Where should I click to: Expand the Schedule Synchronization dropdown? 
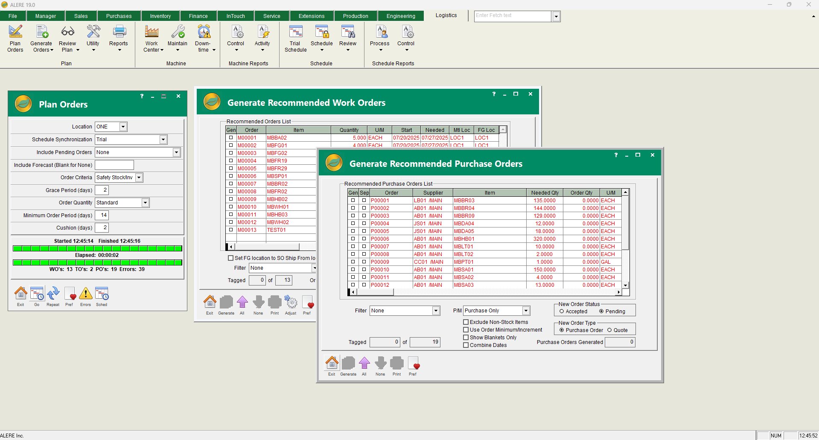pos(163,140)
